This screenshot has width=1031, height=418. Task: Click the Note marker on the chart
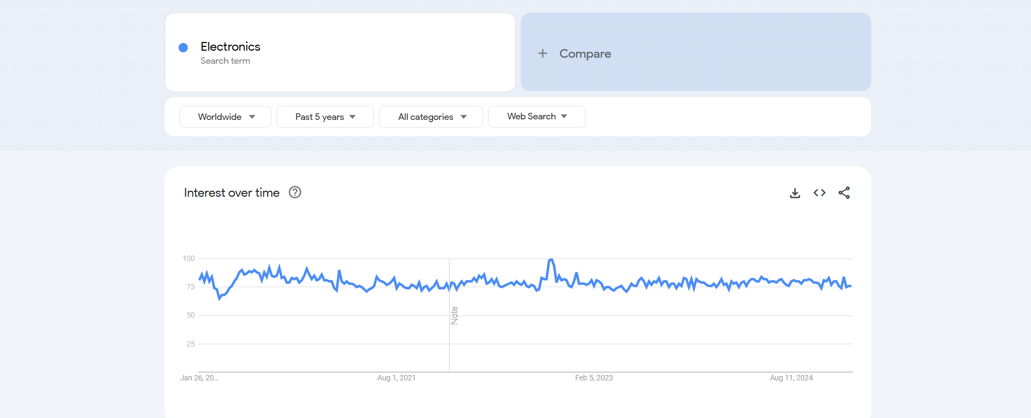tap(454, 316)
